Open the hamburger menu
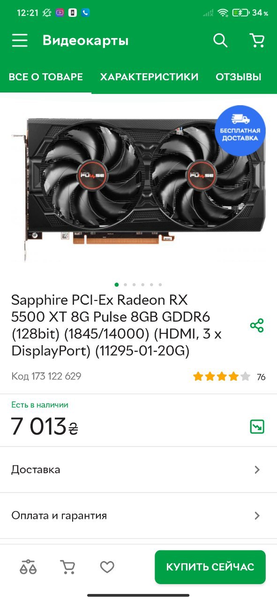This screenshot has width=277, height=601. click(20, 40)
